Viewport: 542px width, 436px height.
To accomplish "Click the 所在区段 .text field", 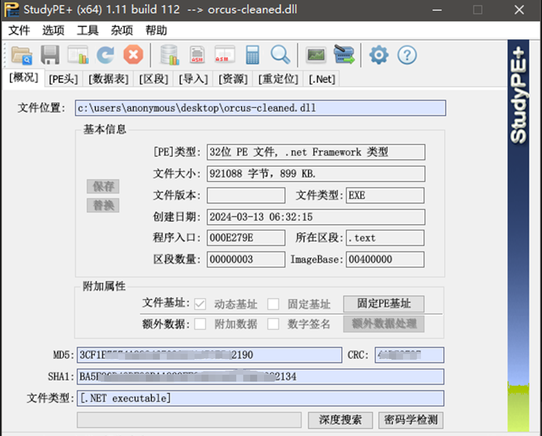I will point(385,238).
